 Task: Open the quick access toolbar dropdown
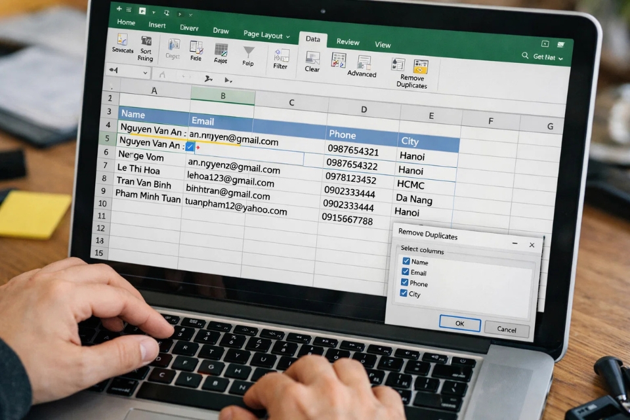[x=154, y=11]
